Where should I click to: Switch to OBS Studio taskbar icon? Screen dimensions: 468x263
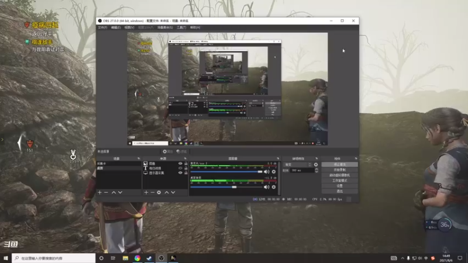point(161,258)
